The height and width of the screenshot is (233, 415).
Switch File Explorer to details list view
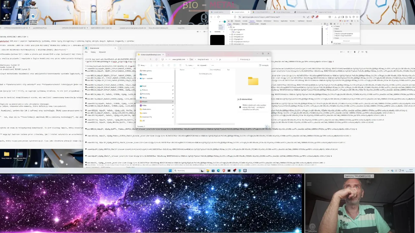267,127
